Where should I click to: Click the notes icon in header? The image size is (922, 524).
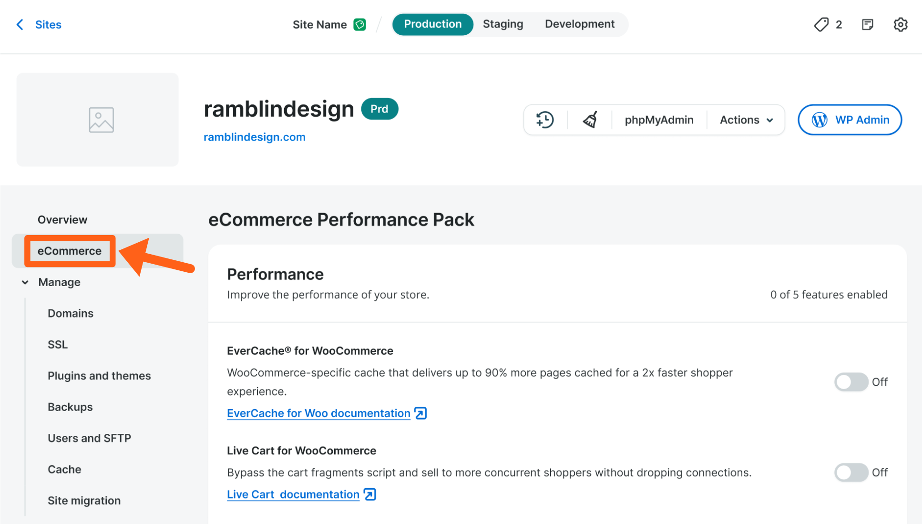867,24
